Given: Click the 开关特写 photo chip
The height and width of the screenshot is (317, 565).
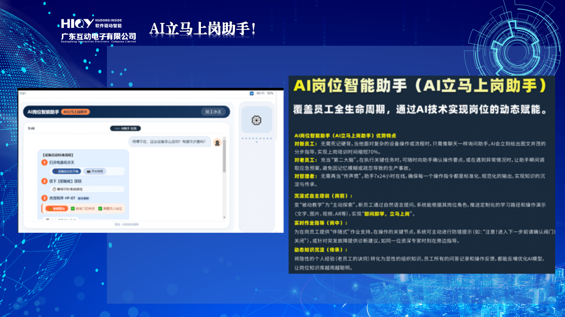Looking at the screenshot, I should click(95, 171).
